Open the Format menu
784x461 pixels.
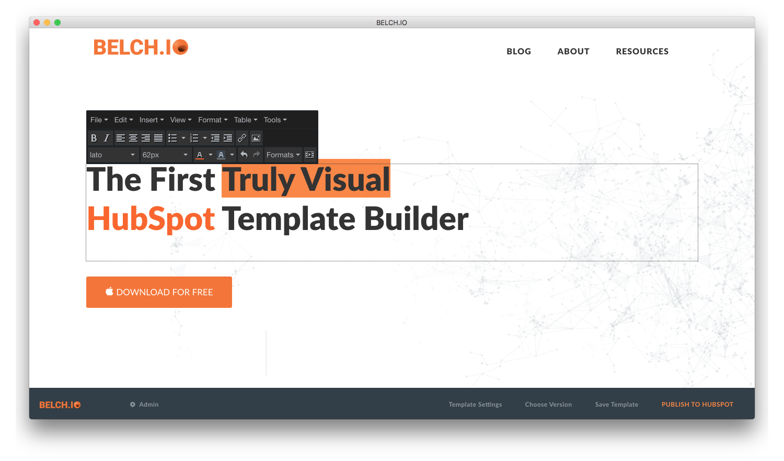213,120
